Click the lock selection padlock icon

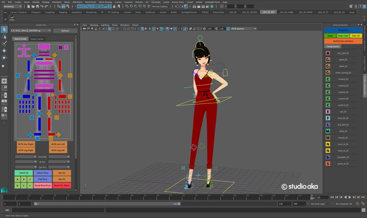pyautogui.click(x=114, y=6)
